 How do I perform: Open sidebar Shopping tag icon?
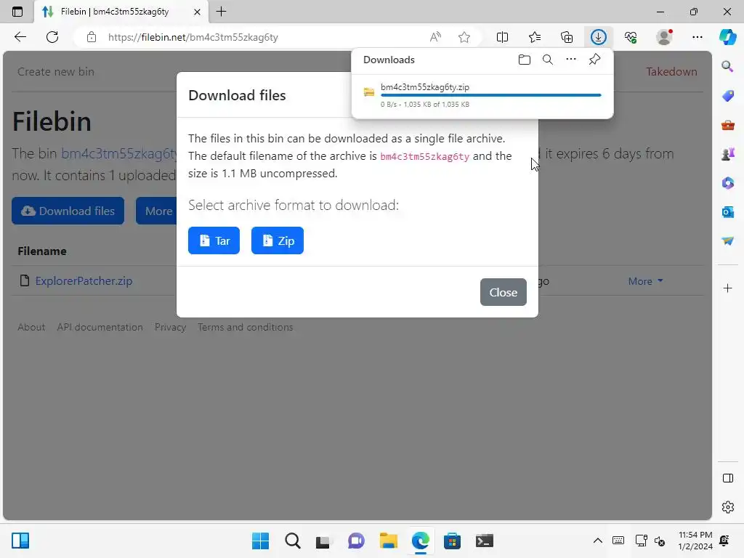(727, 95)
